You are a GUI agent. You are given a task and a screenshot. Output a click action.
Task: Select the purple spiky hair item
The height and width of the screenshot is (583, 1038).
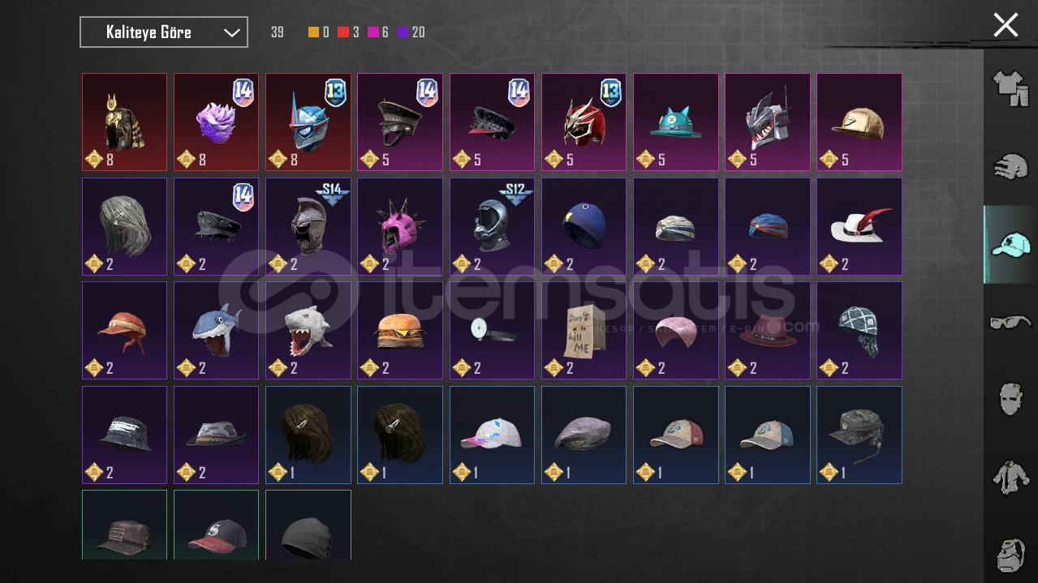pos(216,122)
